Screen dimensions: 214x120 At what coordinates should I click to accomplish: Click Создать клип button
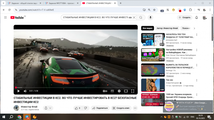pyautogui.click(x=121, y=108)
